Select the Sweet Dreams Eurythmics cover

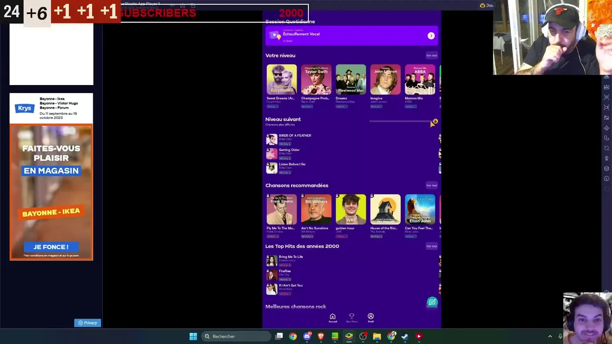click(x=282, y=79)
